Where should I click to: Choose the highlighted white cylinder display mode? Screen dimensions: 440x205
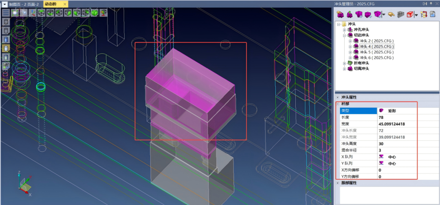coord(6,48)
